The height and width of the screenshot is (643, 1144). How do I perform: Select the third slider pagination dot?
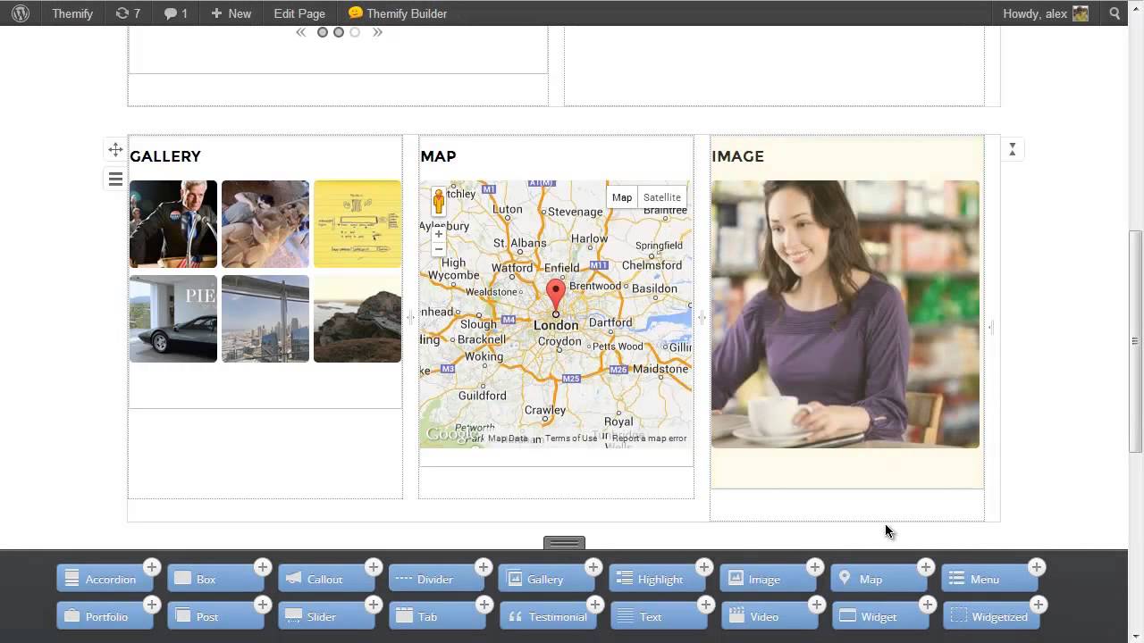[x=355, y=32]
